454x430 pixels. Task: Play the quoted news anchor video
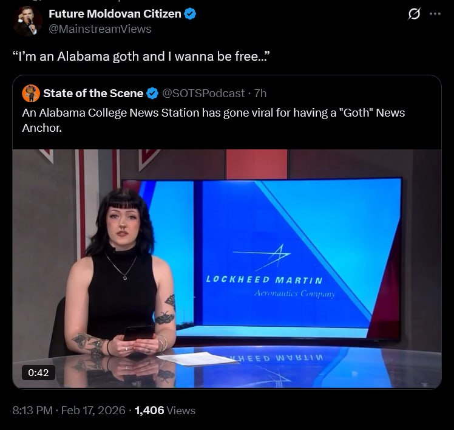[227, 268]
